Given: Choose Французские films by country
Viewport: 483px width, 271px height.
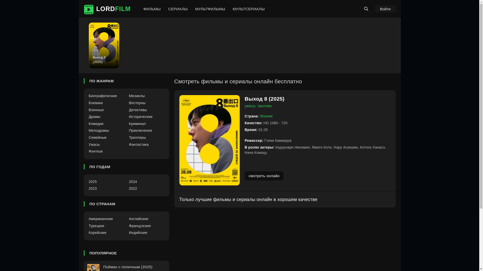Looking at the screenshot, I should click(140, 226).
